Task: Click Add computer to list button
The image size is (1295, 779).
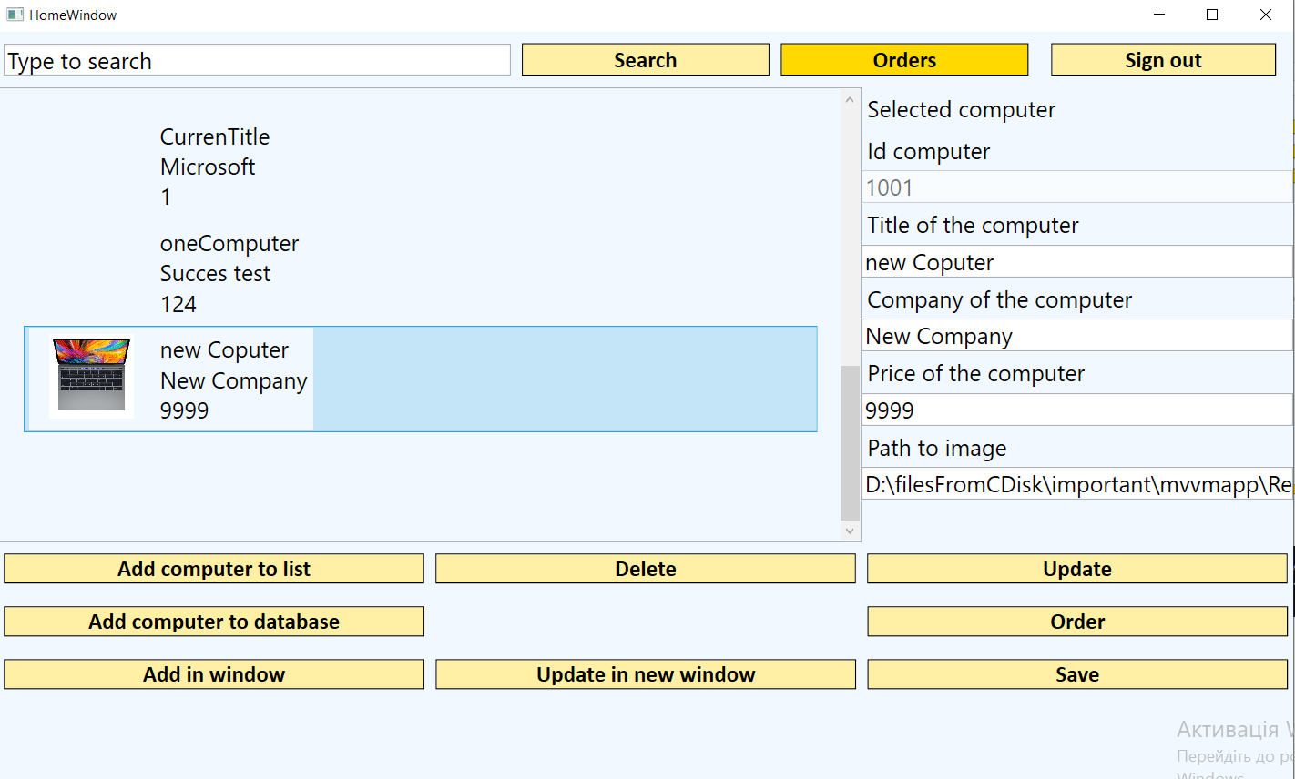Action: point(214,569)
